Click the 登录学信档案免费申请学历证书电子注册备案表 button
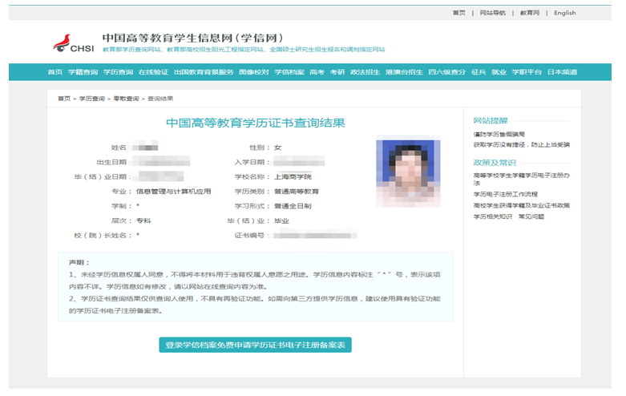The height and width of the screenshot is (396, 626). pyautogui.click(x=255, y=345)
